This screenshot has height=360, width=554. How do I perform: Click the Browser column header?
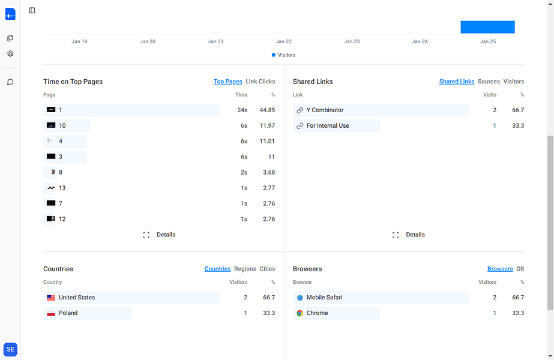click(303, 282)
